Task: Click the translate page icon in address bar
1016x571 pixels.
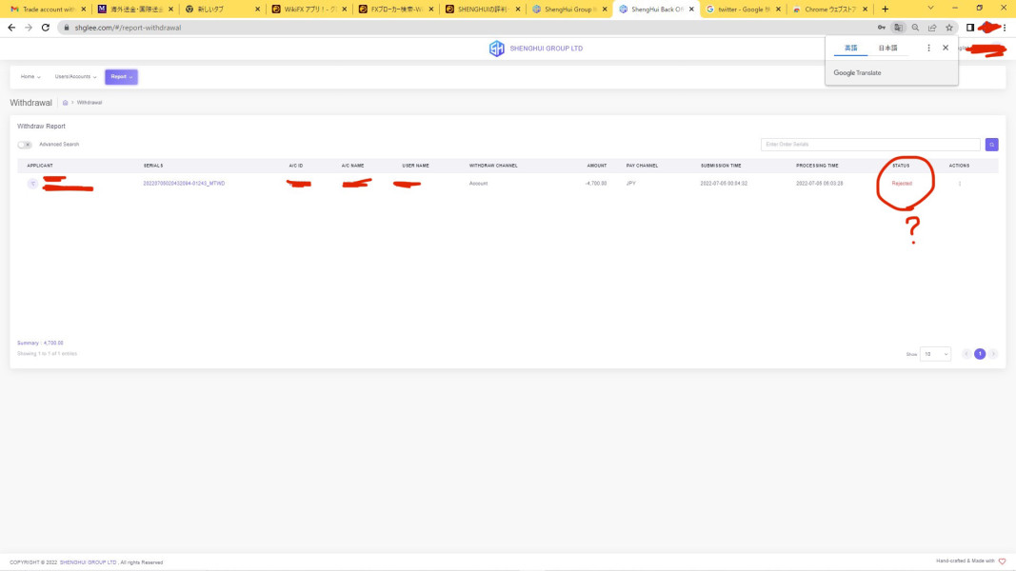Action: (898, 28)
